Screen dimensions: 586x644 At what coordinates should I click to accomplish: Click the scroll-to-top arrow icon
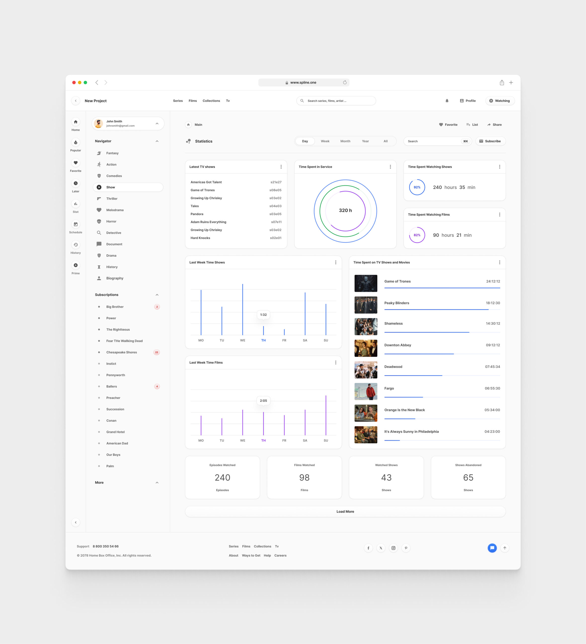(504, 548)
